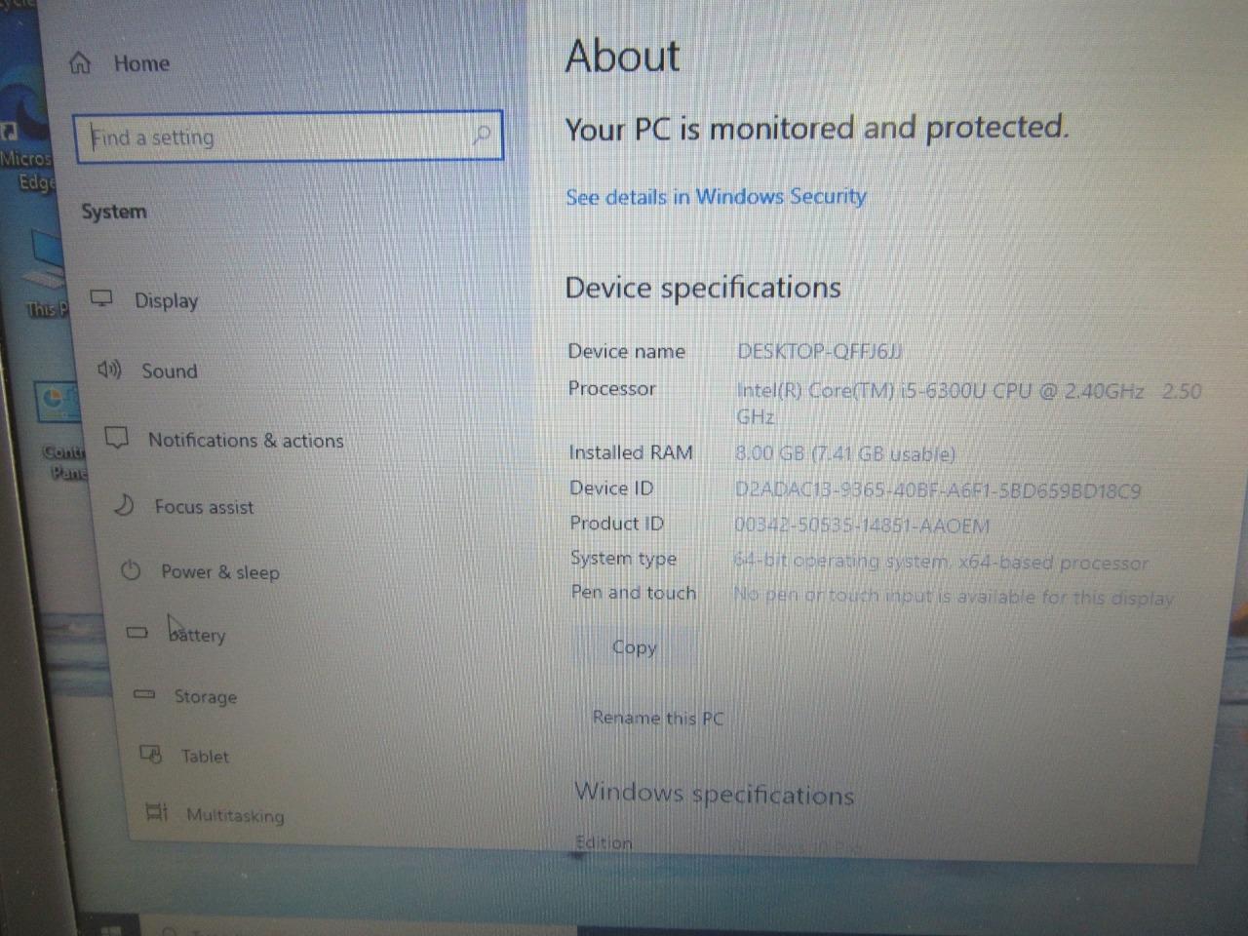Select Installed RAM value 8.00 GB
The height and width of the screenshot is (936, 1248).
point(844,453)
